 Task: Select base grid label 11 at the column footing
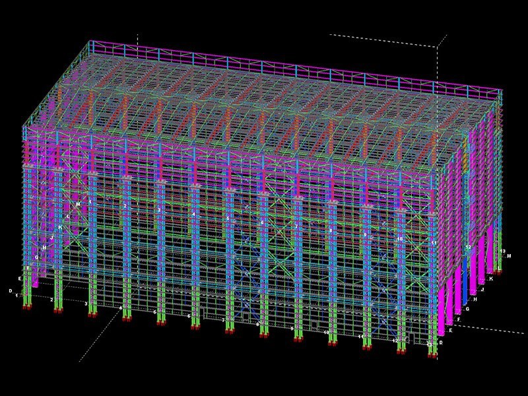point(360,337)
